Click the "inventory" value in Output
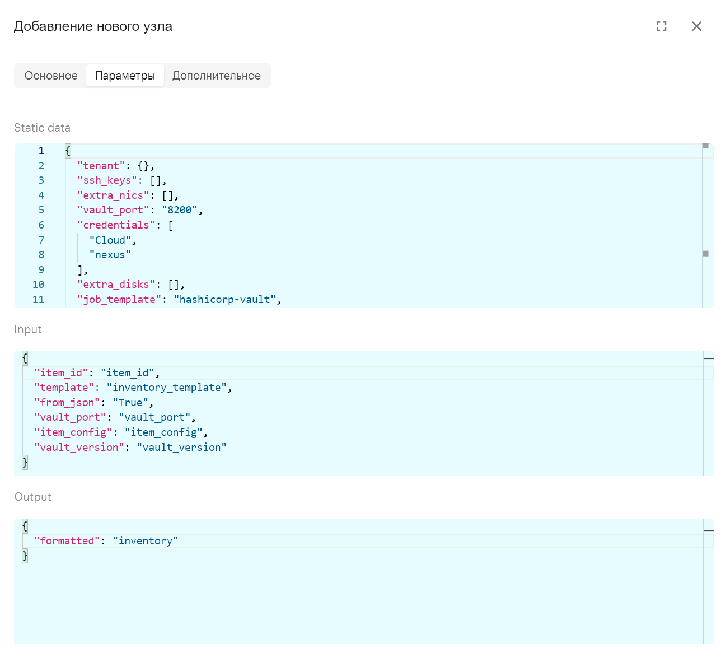This screenshot has height=657, width=726. click(146, 541)
